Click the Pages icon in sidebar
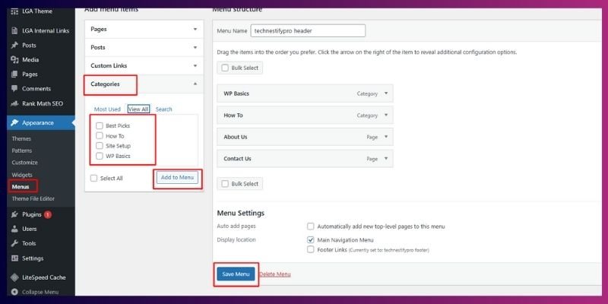This screenshot has height=304, width=608. point(14,74)
